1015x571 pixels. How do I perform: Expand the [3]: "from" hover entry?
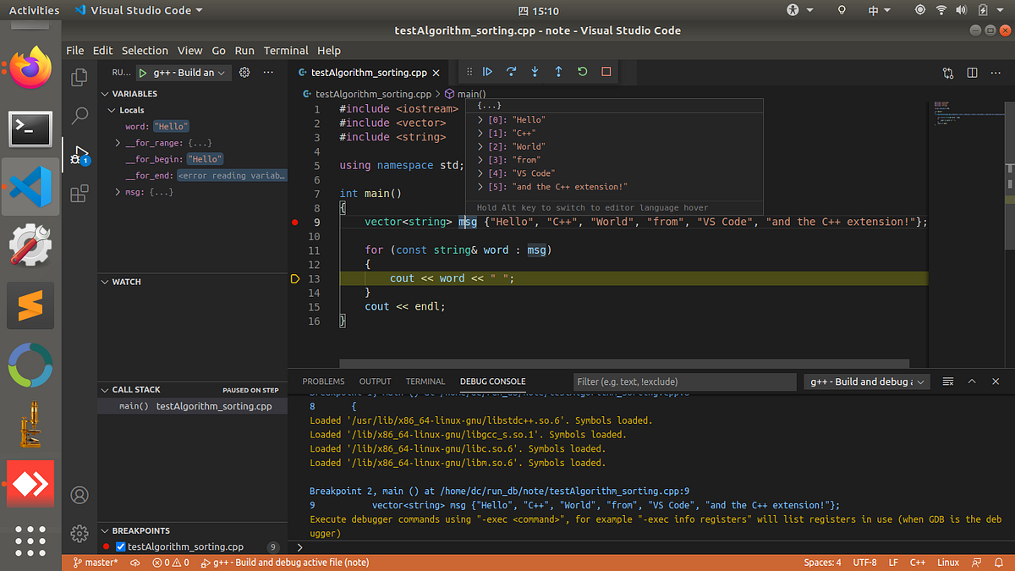point(480,160)
